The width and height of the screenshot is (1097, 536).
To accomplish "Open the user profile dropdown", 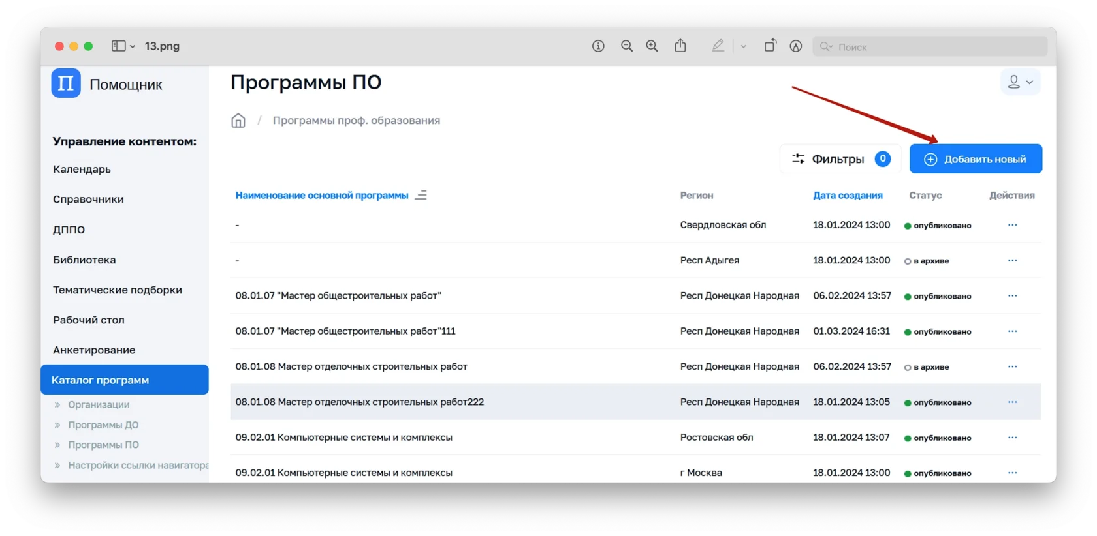I will pos(1020,82).
